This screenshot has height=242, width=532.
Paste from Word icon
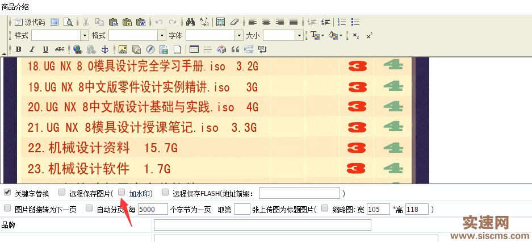(x=141, y=22)
